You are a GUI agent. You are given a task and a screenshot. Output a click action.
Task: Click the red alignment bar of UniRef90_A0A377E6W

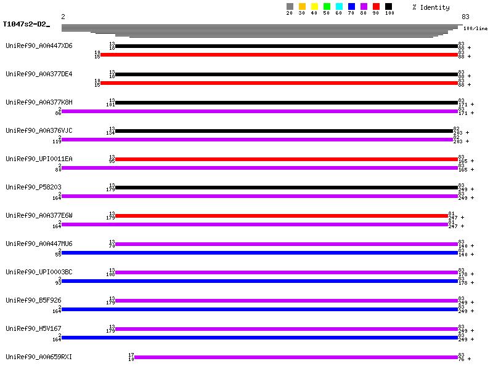[282, 216]
